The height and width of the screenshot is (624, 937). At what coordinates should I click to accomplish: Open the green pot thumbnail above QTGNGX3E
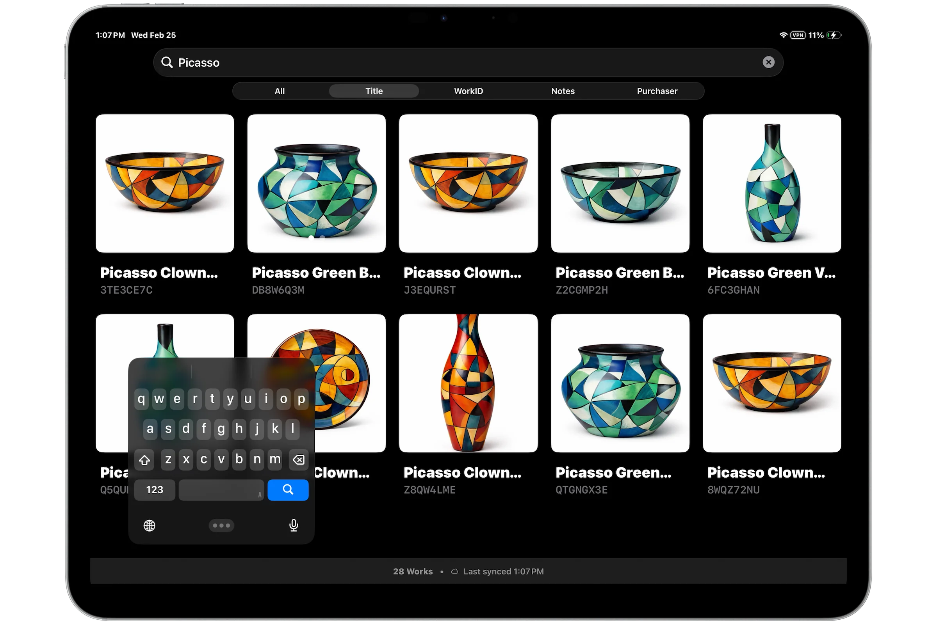coord(620,383)
